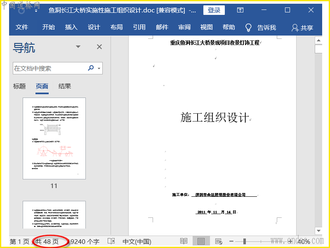Click the 40% zoom level

[304, 241]
